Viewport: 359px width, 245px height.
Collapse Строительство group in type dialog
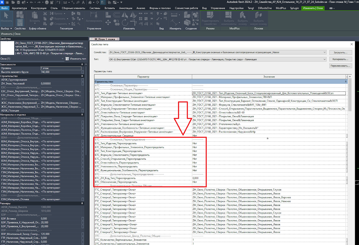(x=346, y=82)
